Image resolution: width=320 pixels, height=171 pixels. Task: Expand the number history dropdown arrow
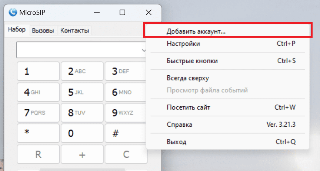point(144,50)
